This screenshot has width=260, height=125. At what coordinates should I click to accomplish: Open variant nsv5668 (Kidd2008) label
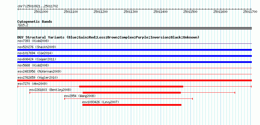33,65
